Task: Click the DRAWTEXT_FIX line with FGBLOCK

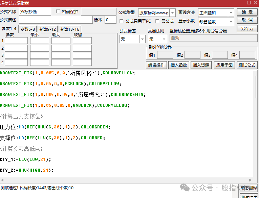Action: coord(61,84)
